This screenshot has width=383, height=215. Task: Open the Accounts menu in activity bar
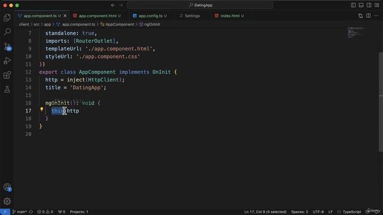tap(7, 187)
